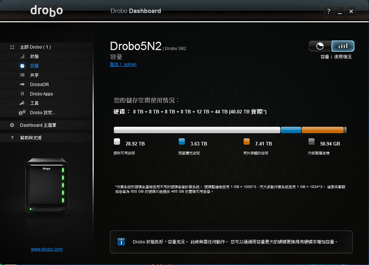Image resolution: width=369 pixels, height=265 pixels.
Task: Click the orange swatch for 7.41 TB
Action: 247,141
